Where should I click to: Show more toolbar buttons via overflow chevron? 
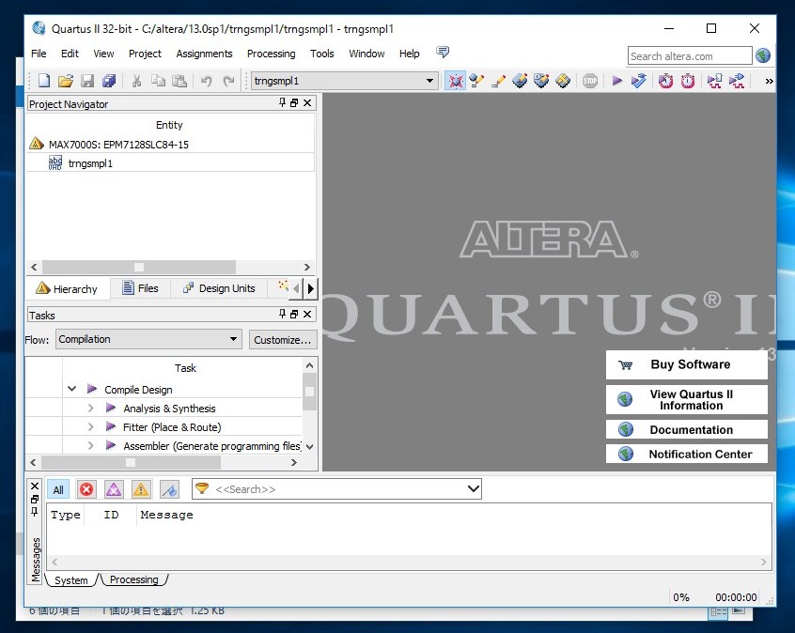tap(769, 81)
